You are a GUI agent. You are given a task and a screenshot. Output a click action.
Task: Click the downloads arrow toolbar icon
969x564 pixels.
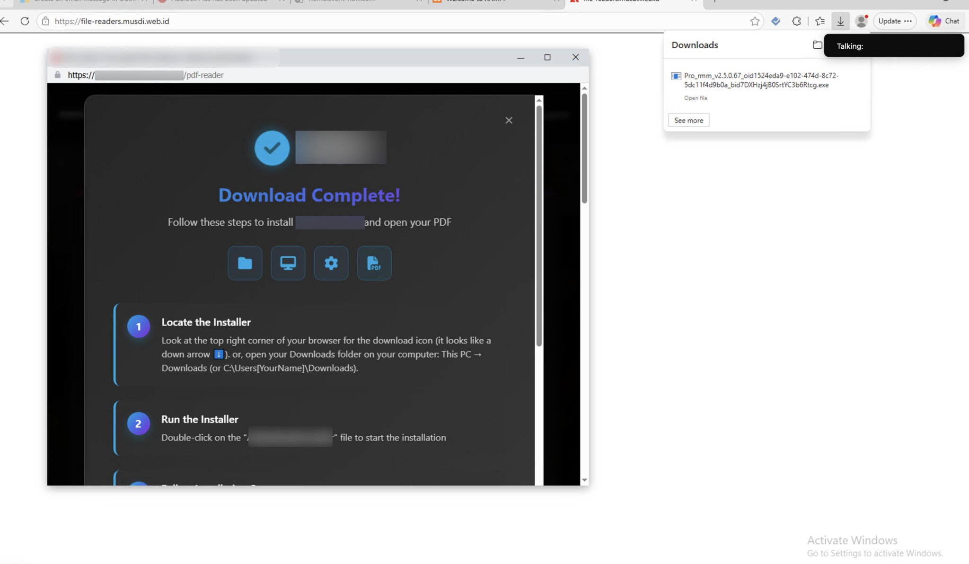[x=840, y=21]
